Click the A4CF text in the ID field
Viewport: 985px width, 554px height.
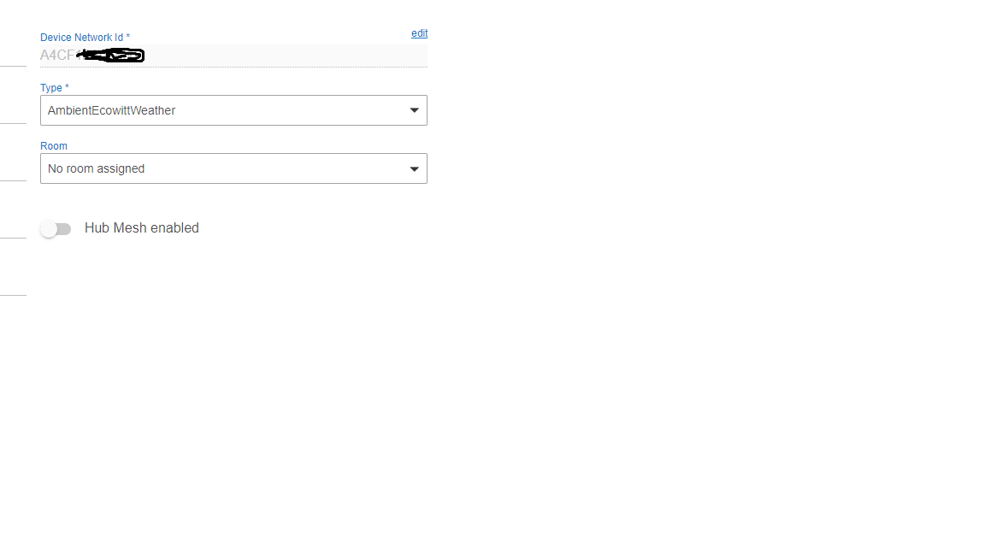coord(56,56)
